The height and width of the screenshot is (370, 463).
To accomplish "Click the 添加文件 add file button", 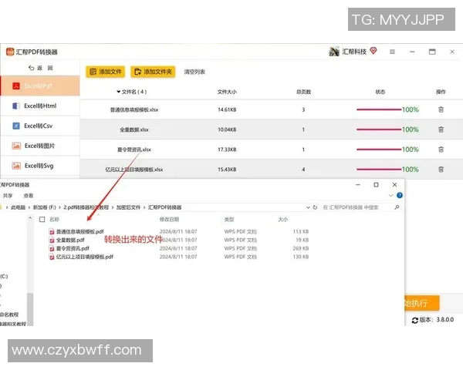I will click(106, 72).
